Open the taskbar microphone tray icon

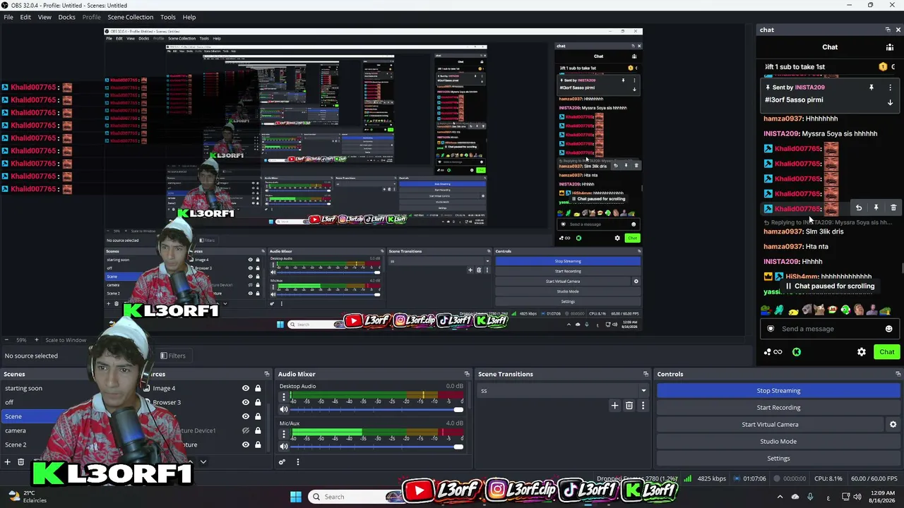coord(810,497)
